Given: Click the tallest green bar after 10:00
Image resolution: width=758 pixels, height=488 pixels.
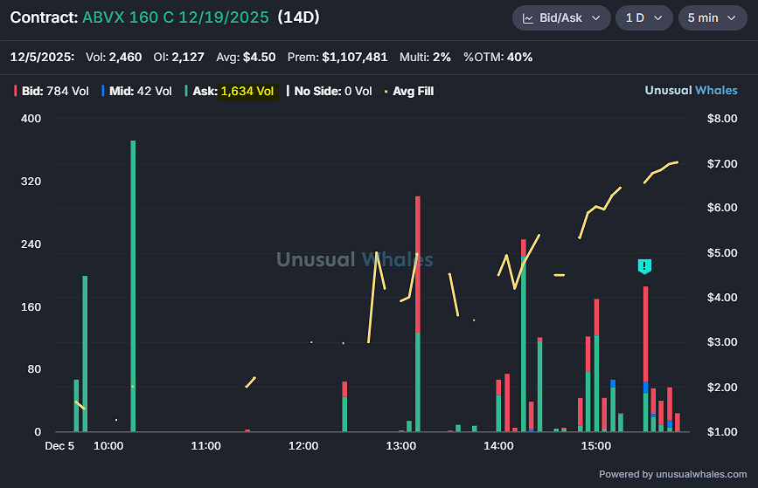Looking at the screenshot, I should [x=133, y=285].
